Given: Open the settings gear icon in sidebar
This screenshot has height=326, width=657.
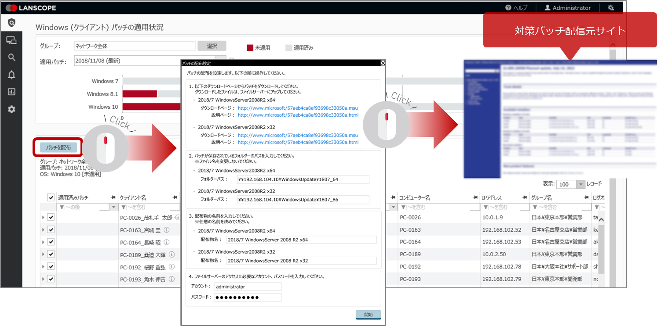Looking at the screenshot, I should tap(11, 109).
